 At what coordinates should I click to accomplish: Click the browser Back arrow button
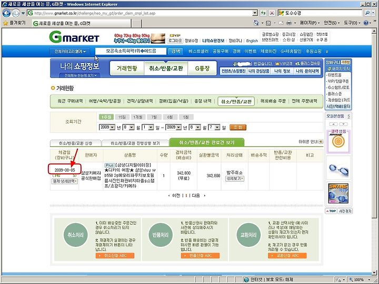tap(6, 13)
